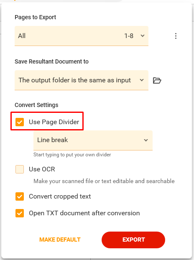Viewport: 194px width, 260px height.
Task: Disable Convert cropped text checkbox
Action: (20, 196)
